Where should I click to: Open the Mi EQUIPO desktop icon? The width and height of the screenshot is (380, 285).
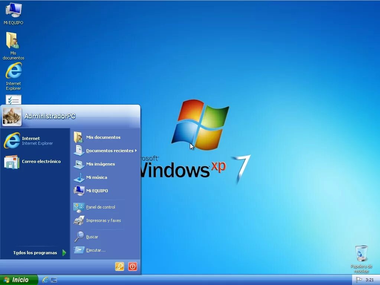tap(14, 14)
